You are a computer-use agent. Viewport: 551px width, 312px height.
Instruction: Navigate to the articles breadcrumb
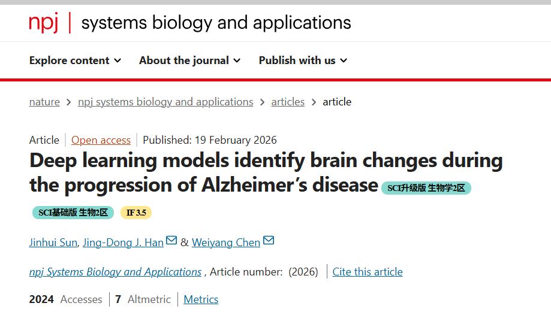pyautogui.click(x=288, y=102)
